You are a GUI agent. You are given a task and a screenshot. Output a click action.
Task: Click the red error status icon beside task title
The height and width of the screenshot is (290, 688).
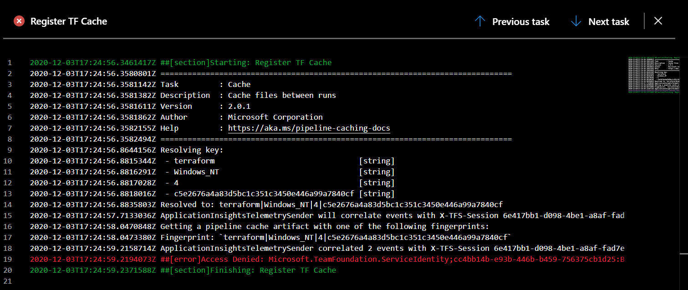point(18,21)
